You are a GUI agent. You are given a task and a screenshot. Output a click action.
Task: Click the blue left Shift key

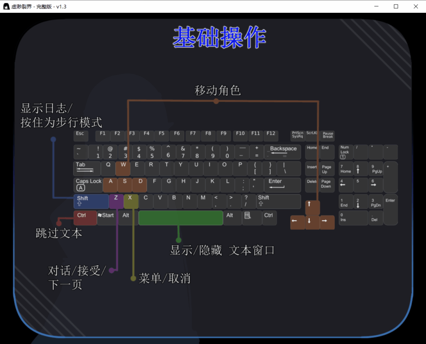(x=91, y=201)
